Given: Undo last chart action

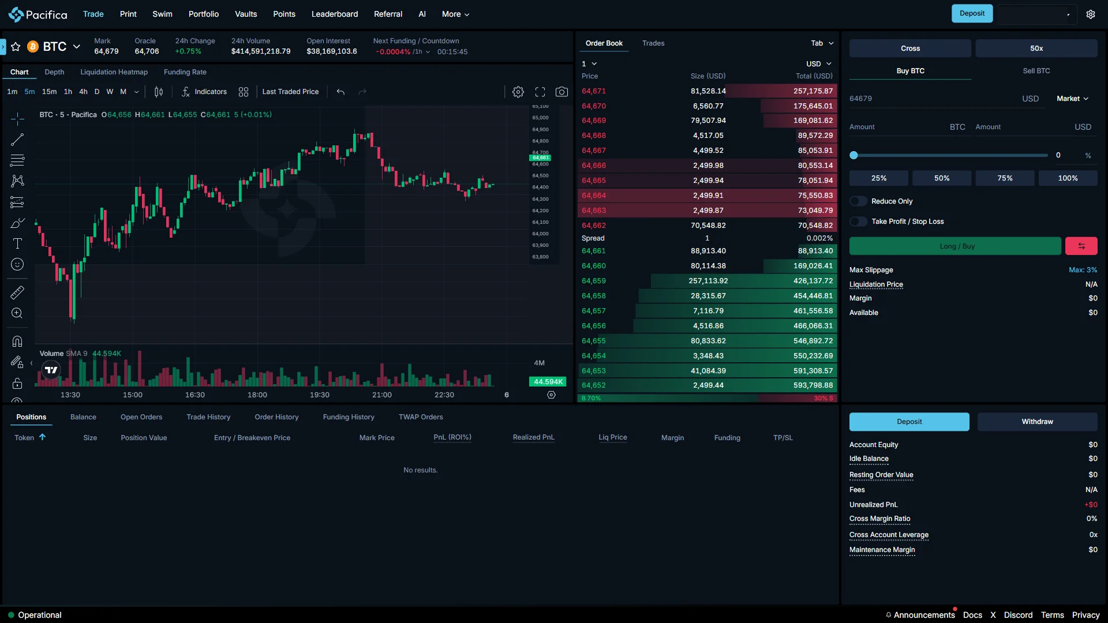Looking at the screenshot, I should click(341, 92).
